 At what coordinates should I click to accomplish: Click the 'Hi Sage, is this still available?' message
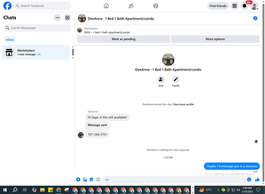[x=108, y=117]
